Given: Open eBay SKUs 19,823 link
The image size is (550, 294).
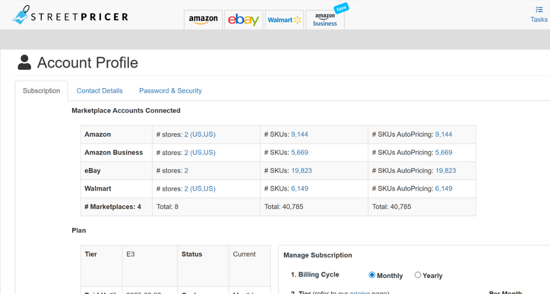Looking at the screenshot, I should [301, 171].
